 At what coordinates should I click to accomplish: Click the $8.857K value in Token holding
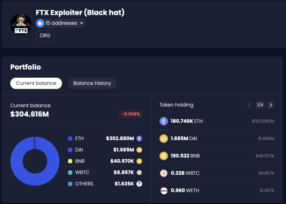266,173
